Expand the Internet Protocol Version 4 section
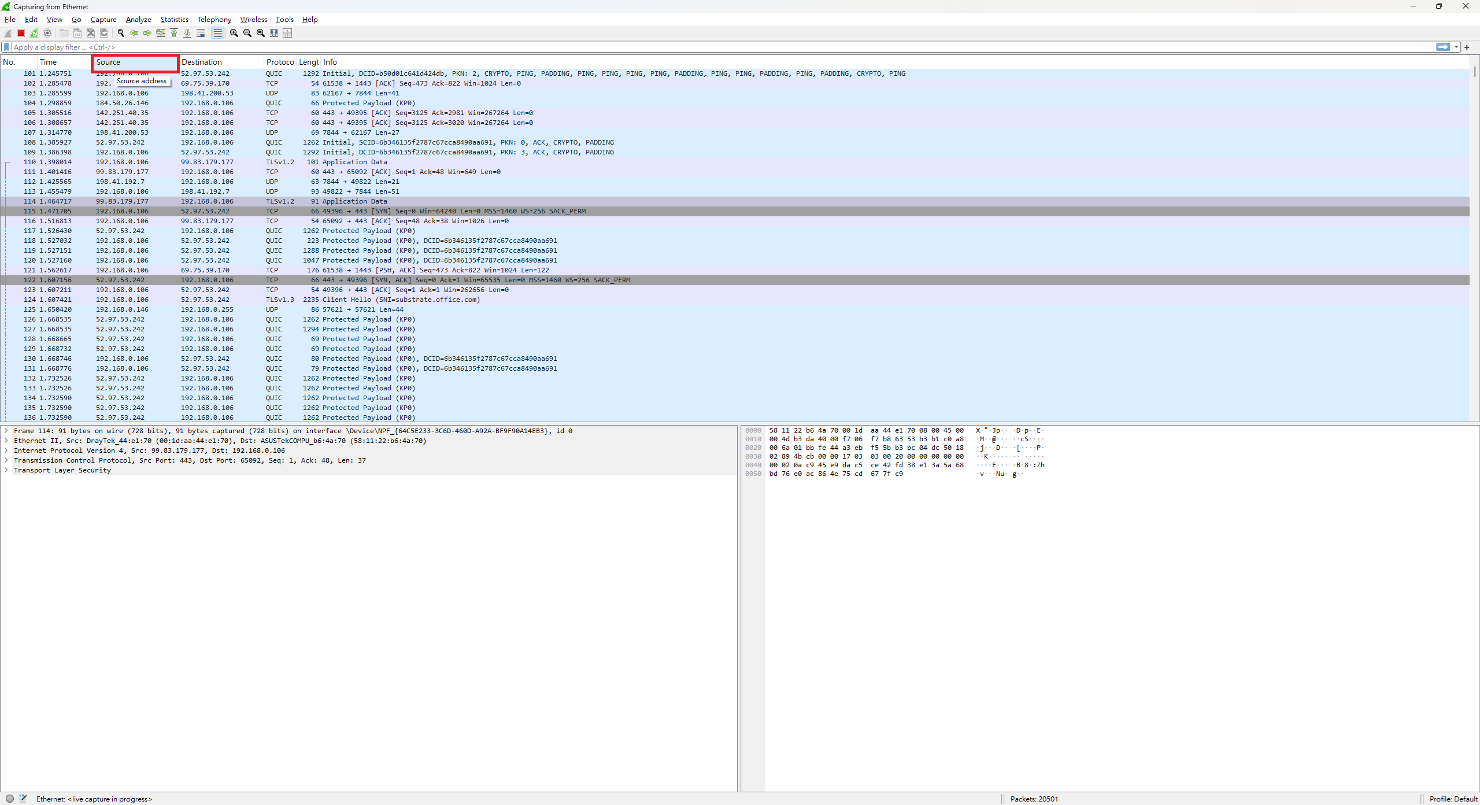This screenshot has width=1480, height=805. coord(6,450)
